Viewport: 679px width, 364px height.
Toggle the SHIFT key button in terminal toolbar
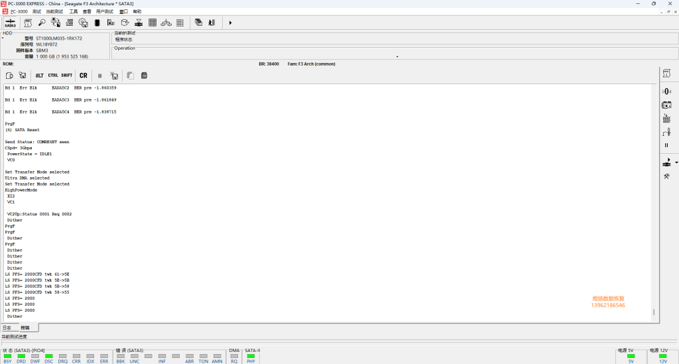67,76
